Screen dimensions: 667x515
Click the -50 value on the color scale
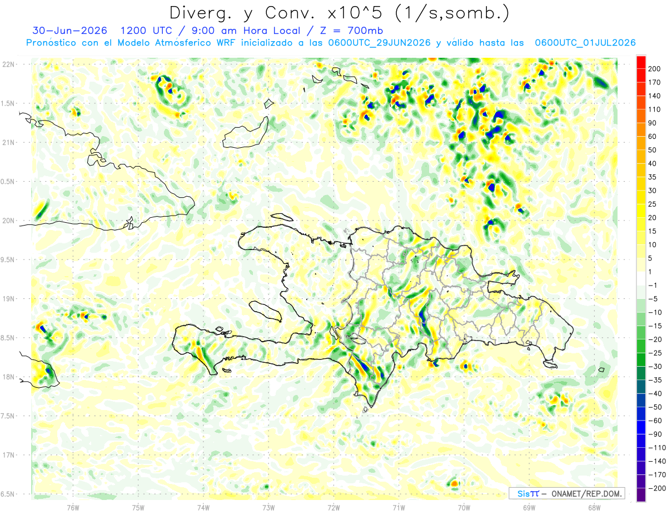pos(655,407)
